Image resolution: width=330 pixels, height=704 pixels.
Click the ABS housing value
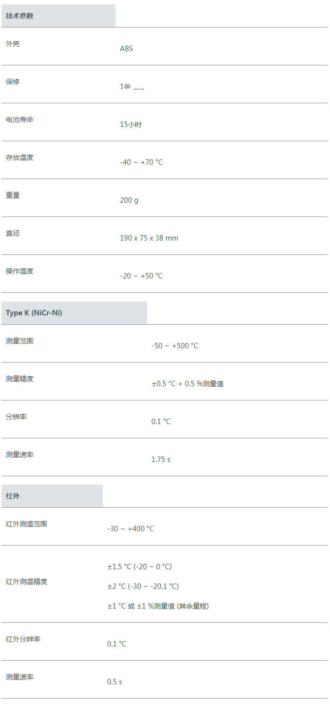126,49
